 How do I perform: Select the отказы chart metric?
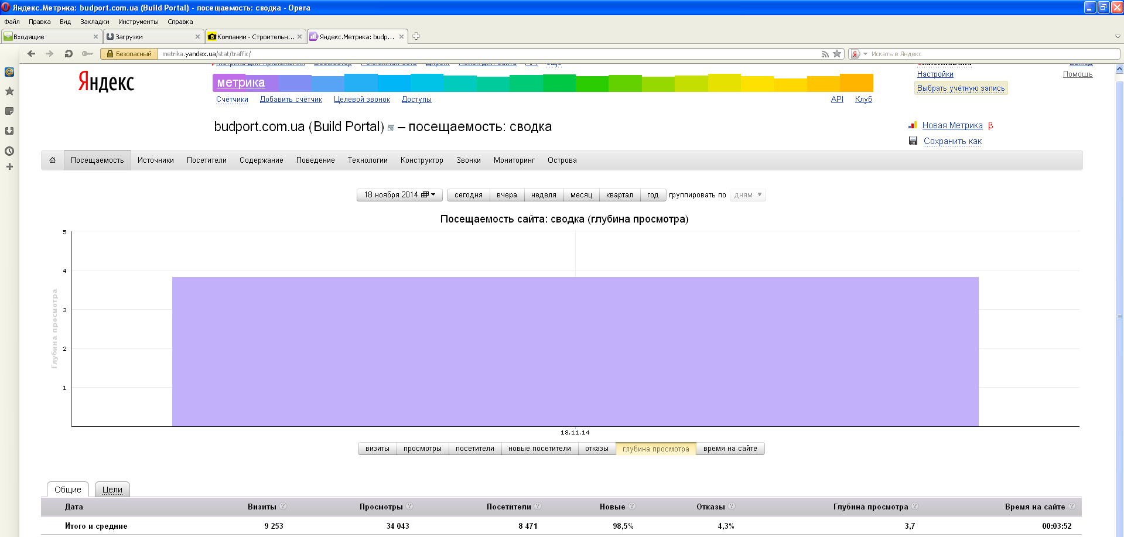pos(597,449)
